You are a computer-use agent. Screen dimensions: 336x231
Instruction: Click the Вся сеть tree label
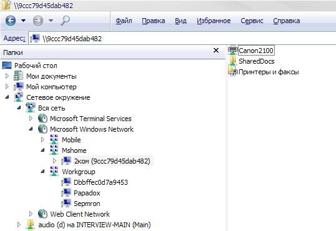(52, 108)
